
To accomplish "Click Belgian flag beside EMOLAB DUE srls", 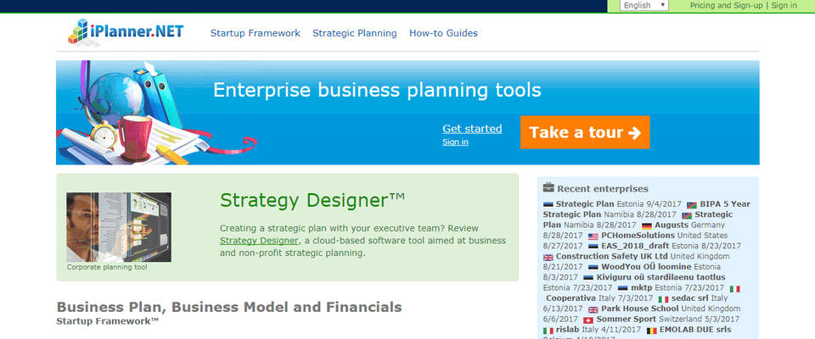I will click(652, 330).
